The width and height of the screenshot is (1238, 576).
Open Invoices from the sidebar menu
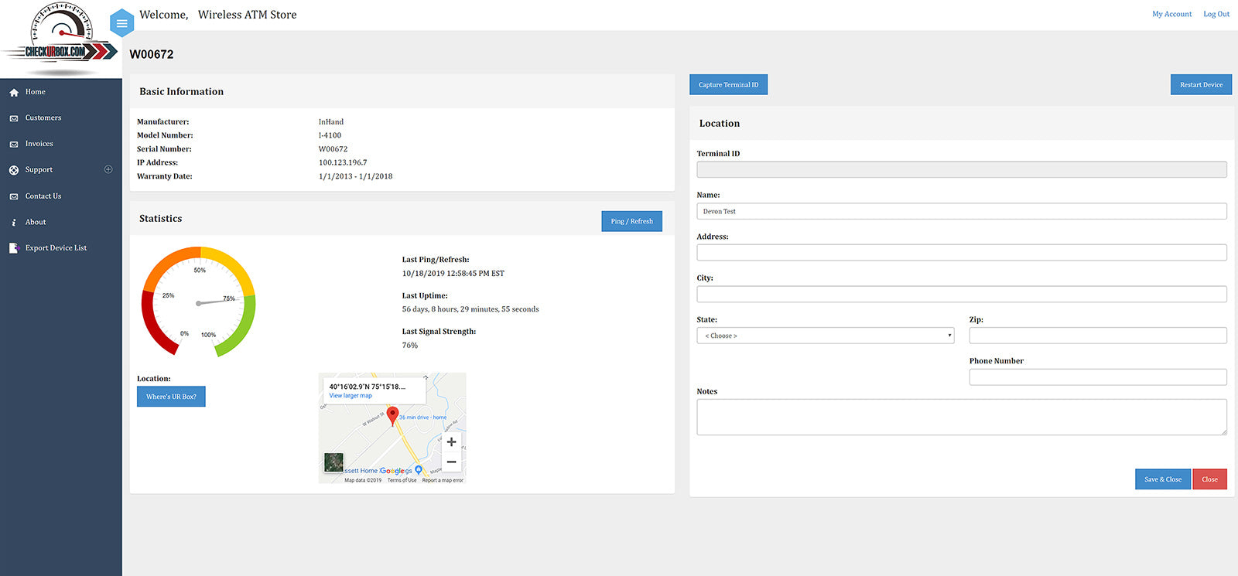pyautogui.click(x=39, y=144)
